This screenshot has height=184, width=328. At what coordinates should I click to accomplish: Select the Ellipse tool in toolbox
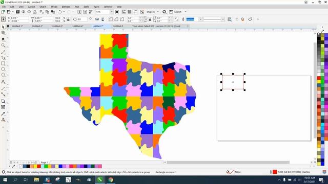3,69
